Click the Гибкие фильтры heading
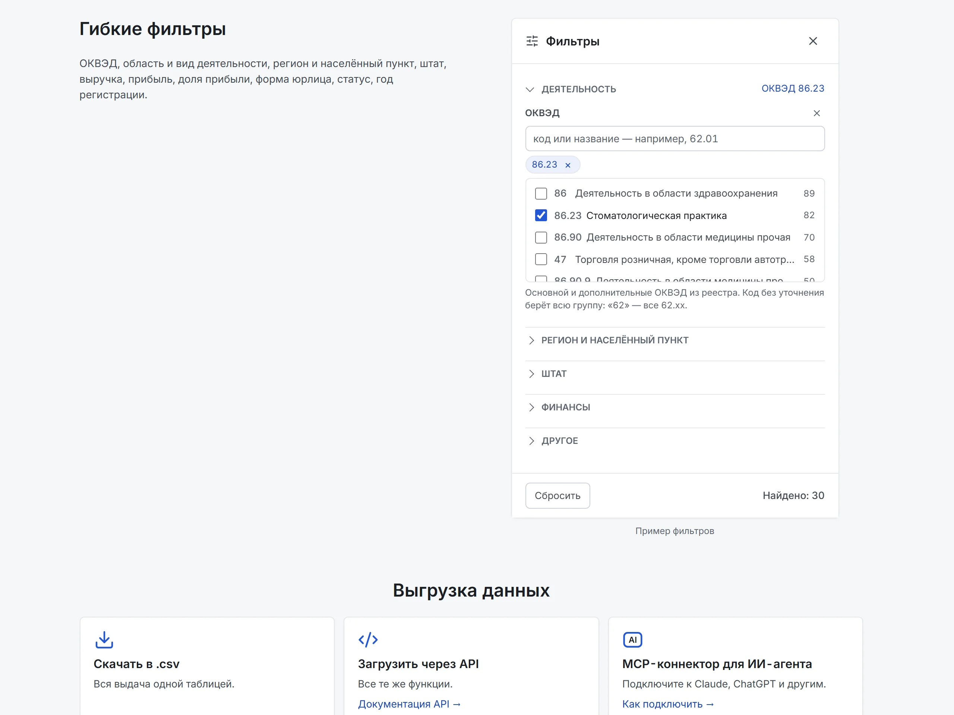 pos(152,29)
